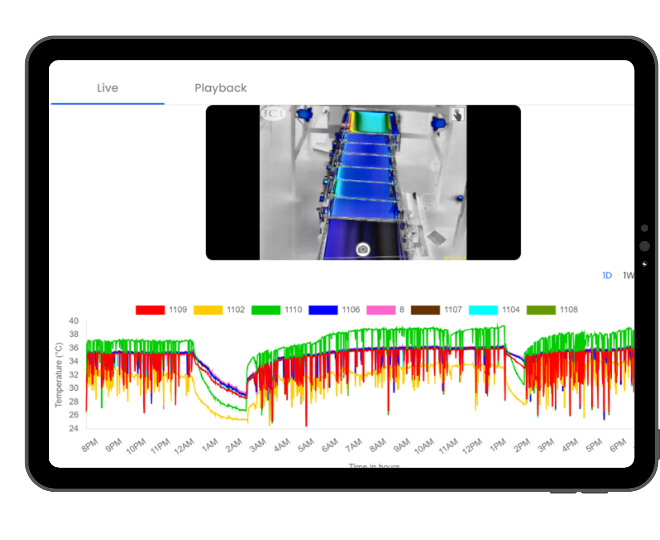Screen dimensions: 660x540
Task: Click the pink legend swatch for series 8
Action: 381,310
